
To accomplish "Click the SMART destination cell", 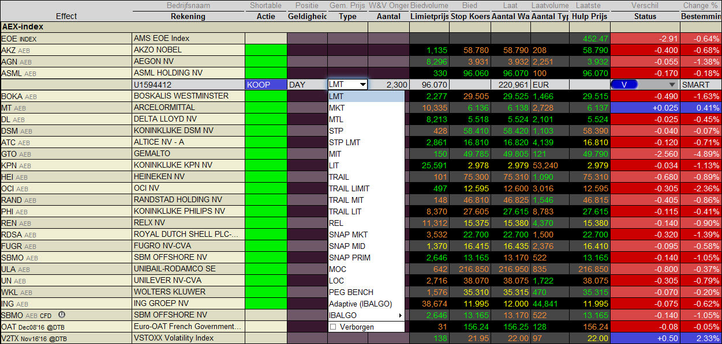I will (701, 85).
